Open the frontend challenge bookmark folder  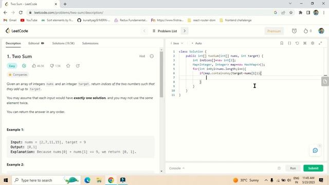pos(235,20)
